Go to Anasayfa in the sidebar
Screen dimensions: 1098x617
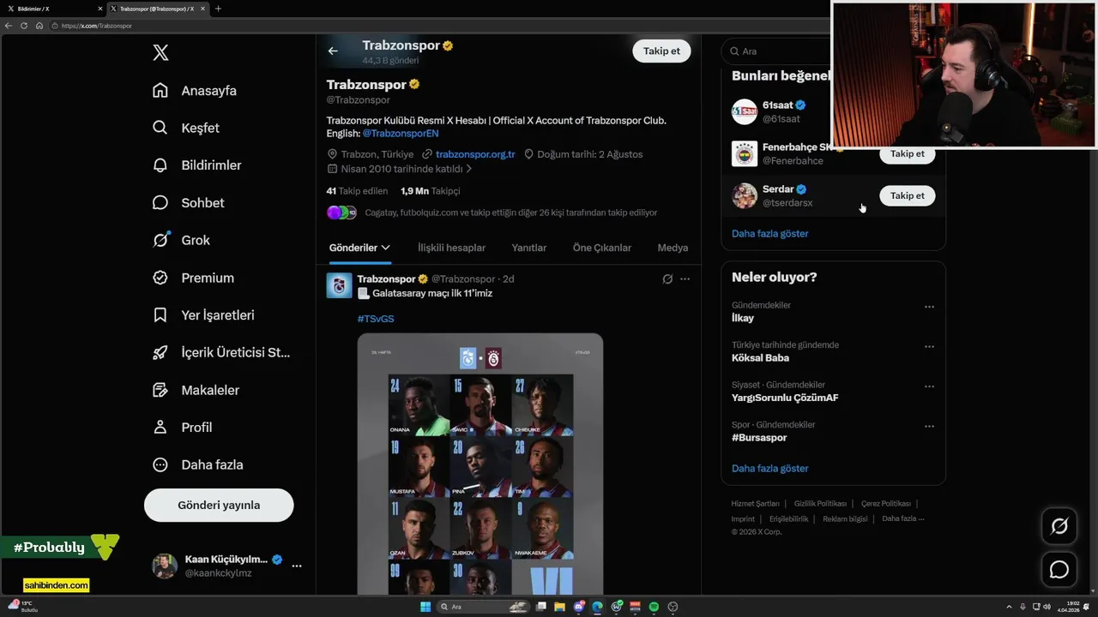(195, 91)
